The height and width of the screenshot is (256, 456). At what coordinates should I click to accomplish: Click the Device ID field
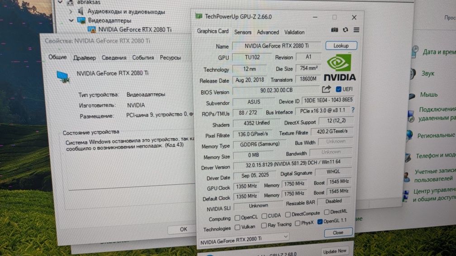tap(328, 100)
